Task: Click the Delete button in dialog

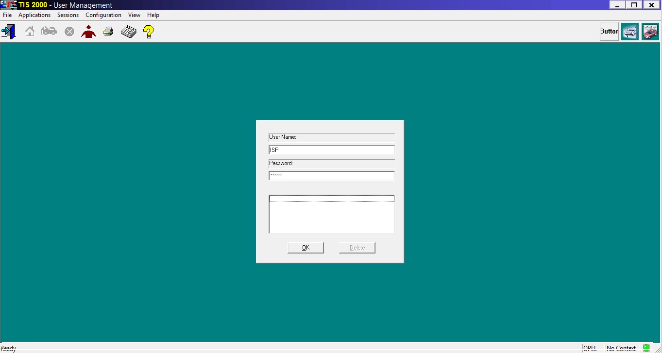Action: coord(357,248)
